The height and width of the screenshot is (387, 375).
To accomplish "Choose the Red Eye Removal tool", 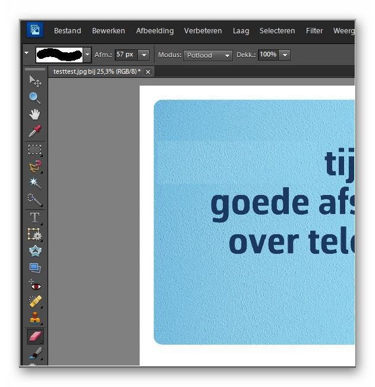I will [35, 285].
